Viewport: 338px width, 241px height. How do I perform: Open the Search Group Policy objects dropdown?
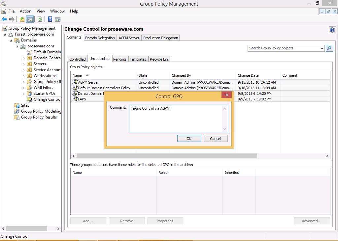pos(322,48)
